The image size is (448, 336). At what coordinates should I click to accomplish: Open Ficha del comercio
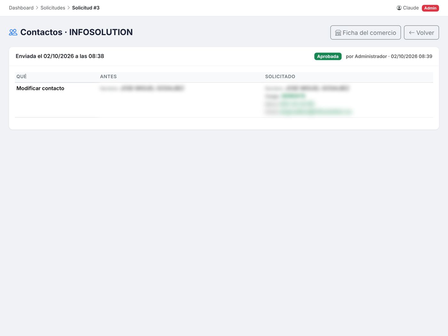point(365,33)
